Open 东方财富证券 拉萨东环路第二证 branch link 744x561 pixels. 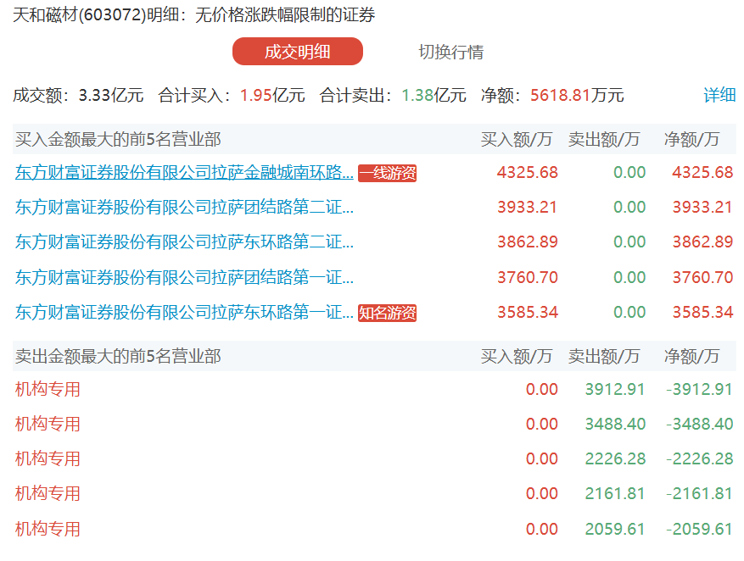184,242
